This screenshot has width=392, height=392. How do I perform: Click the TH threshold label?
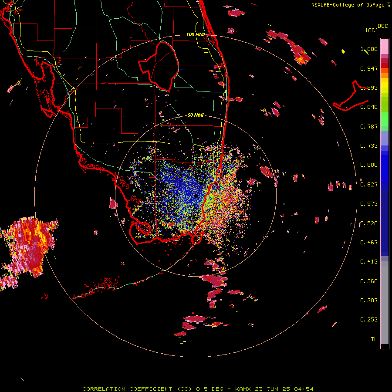[x=374, y=339]
